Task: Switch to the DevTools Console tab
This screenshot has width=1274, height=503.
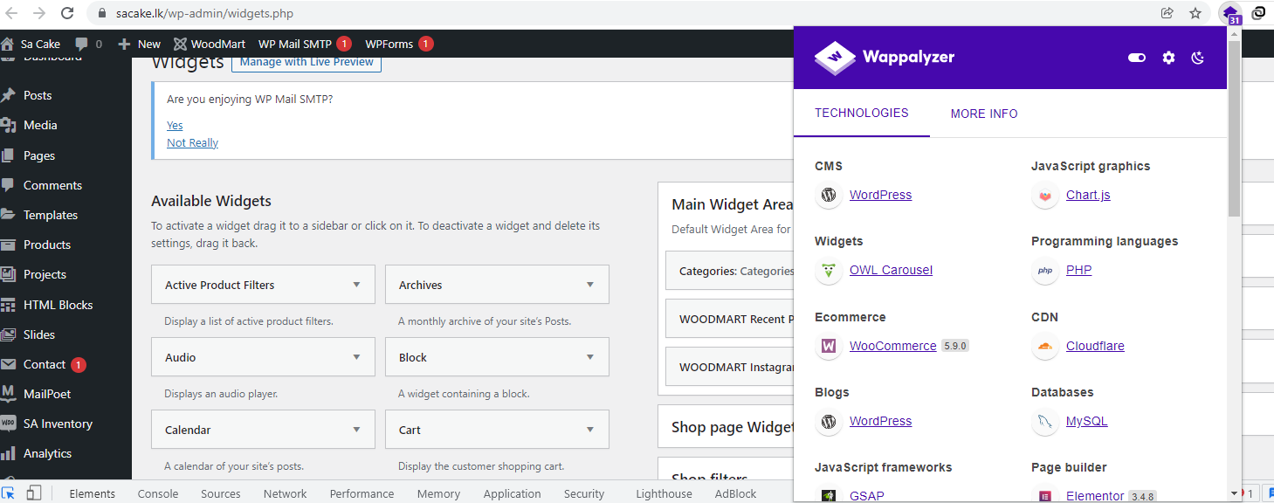Action: 158,493
